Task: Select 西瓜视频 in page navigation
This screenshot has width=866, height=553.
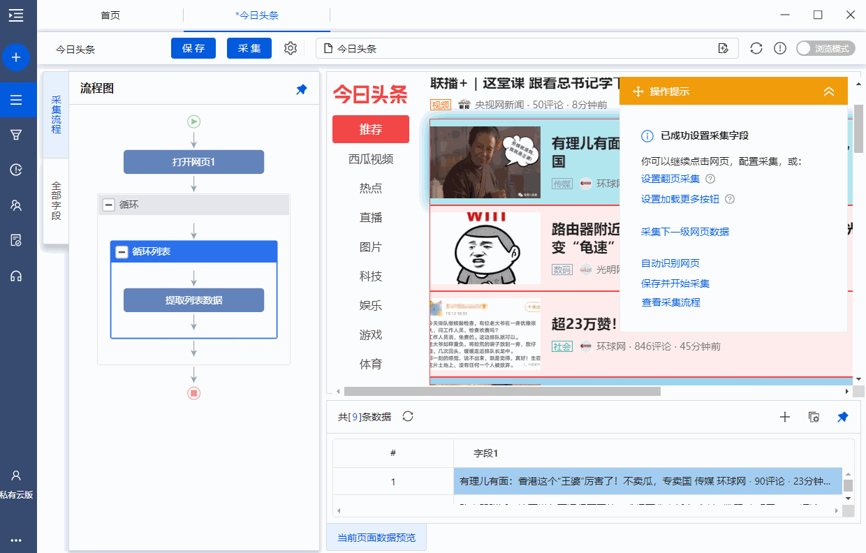Action: point(371,159)
